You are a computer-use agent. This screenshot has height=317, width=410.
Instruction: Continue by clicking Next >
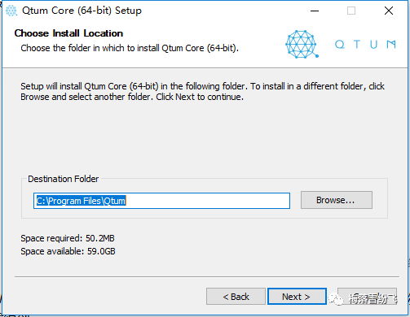297,297
